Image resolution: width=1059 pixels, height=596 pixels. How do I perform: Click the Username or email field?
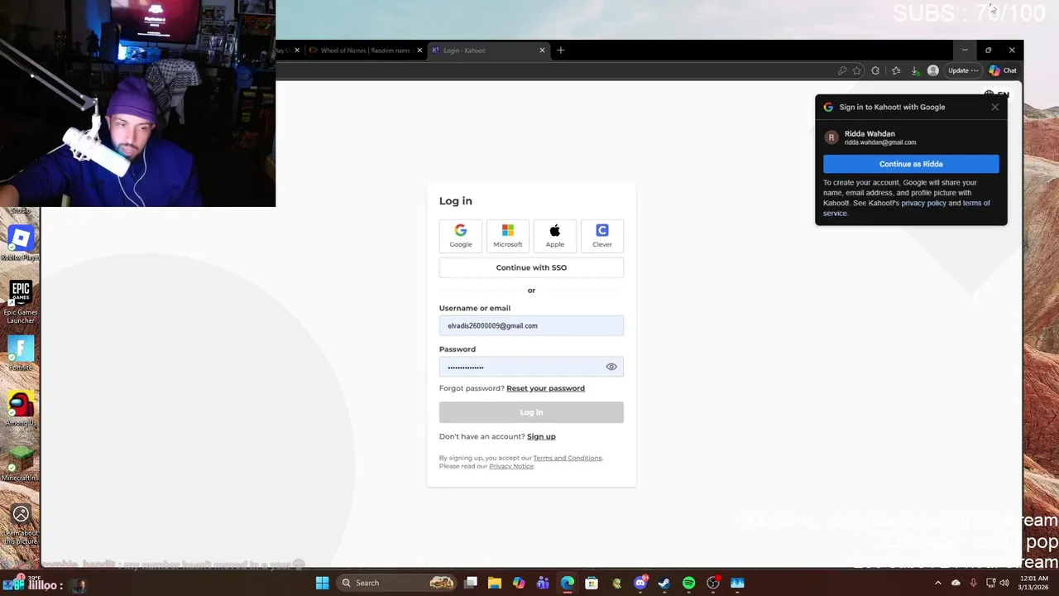531,325
